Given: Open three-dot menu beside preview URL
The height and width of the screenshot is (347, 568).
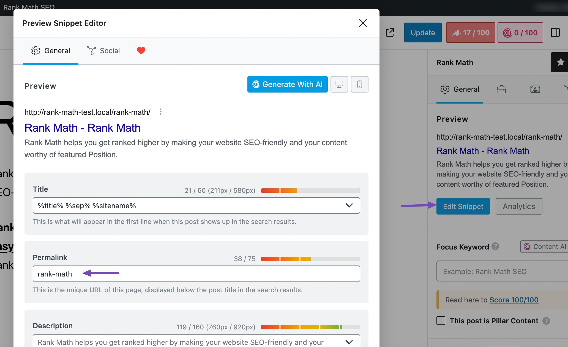Looking at the screenshot, I should click(161, 112).
